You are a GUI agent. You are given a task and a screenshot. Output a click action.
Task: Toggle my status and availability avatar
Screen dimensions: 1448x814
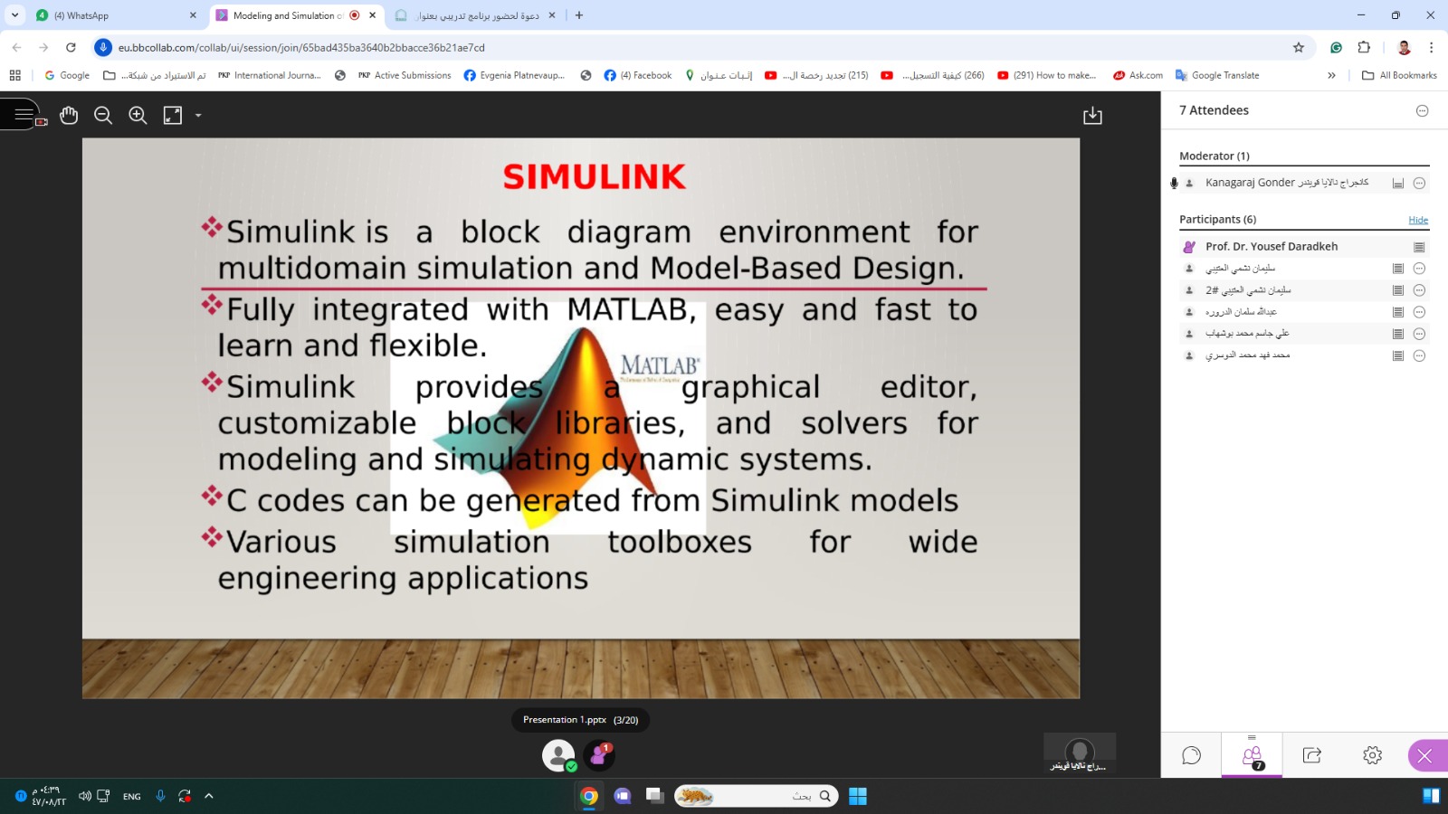click(558, 755)
